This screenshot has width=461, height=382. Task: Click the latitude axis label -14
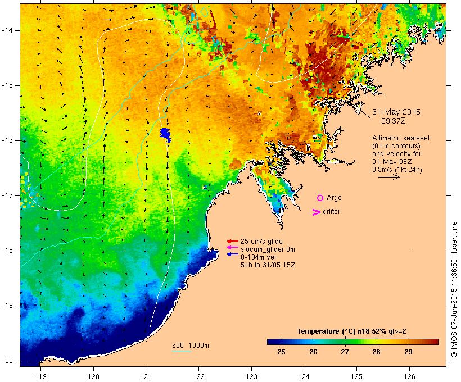[x=7, y=30]
